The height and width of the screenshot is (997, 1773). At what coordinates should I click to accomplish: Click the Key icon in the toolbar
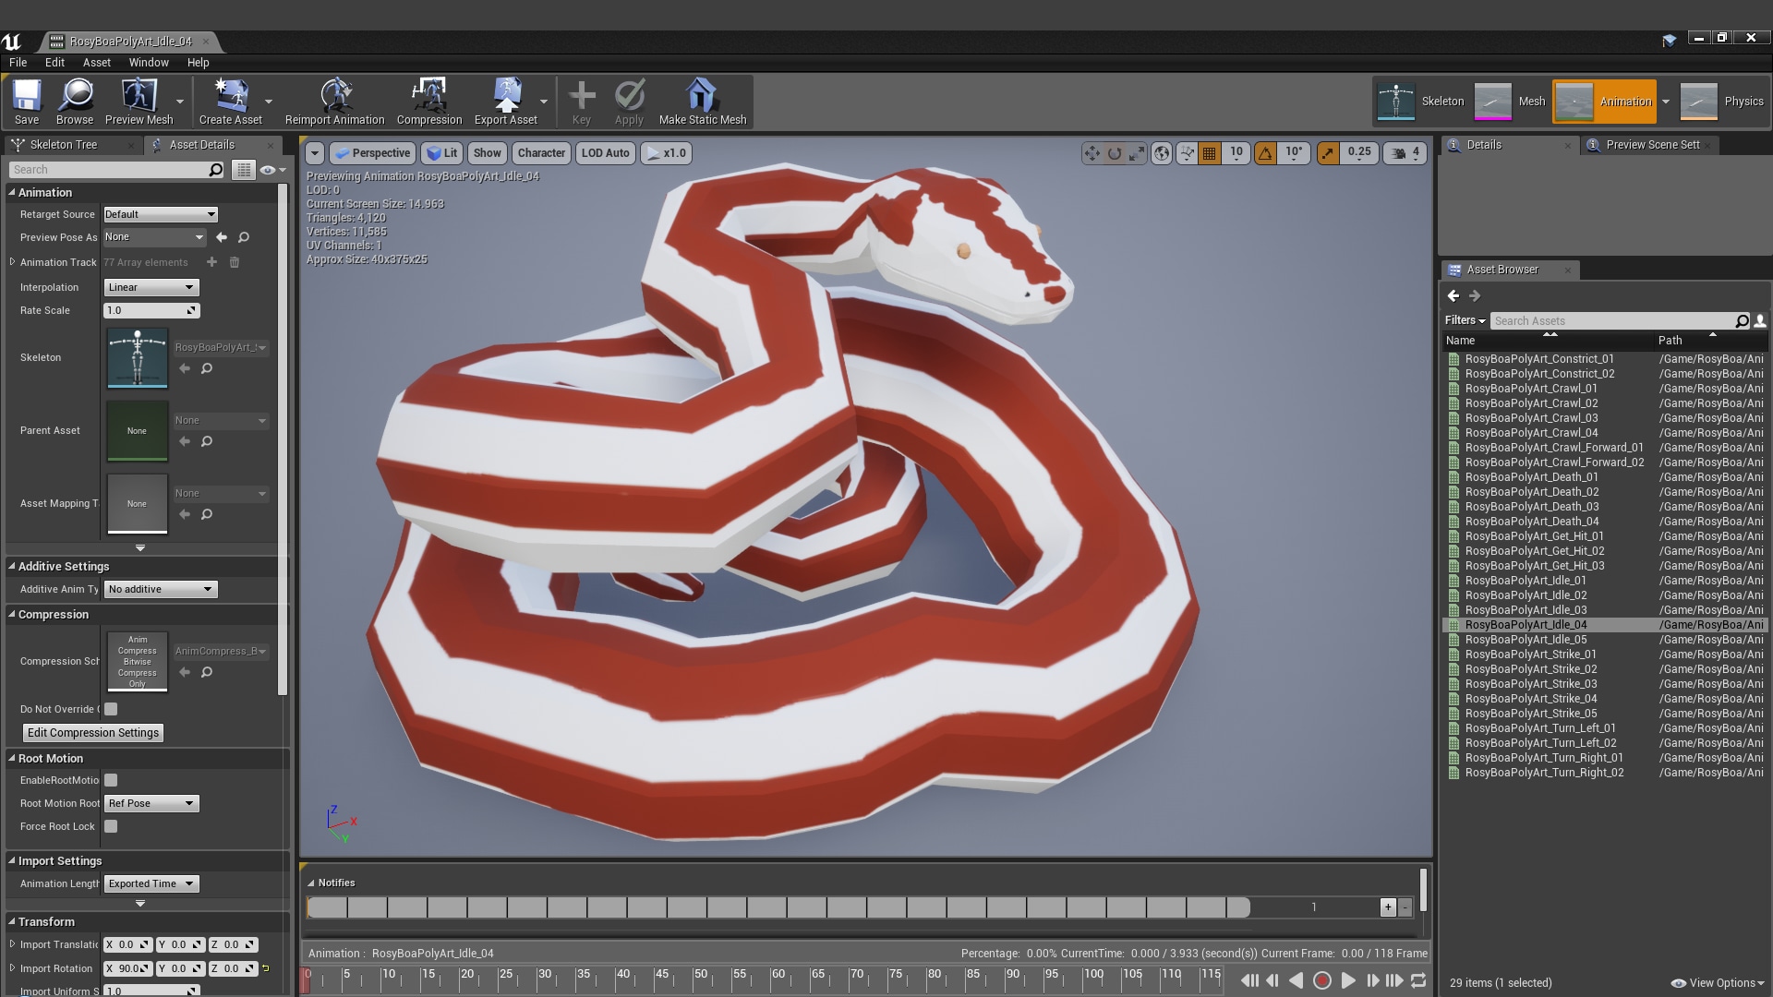582,97
